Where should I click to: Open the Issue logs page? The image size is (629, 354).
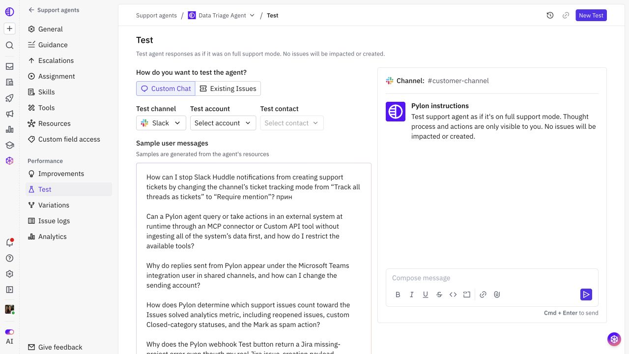(x=69, y=221)
